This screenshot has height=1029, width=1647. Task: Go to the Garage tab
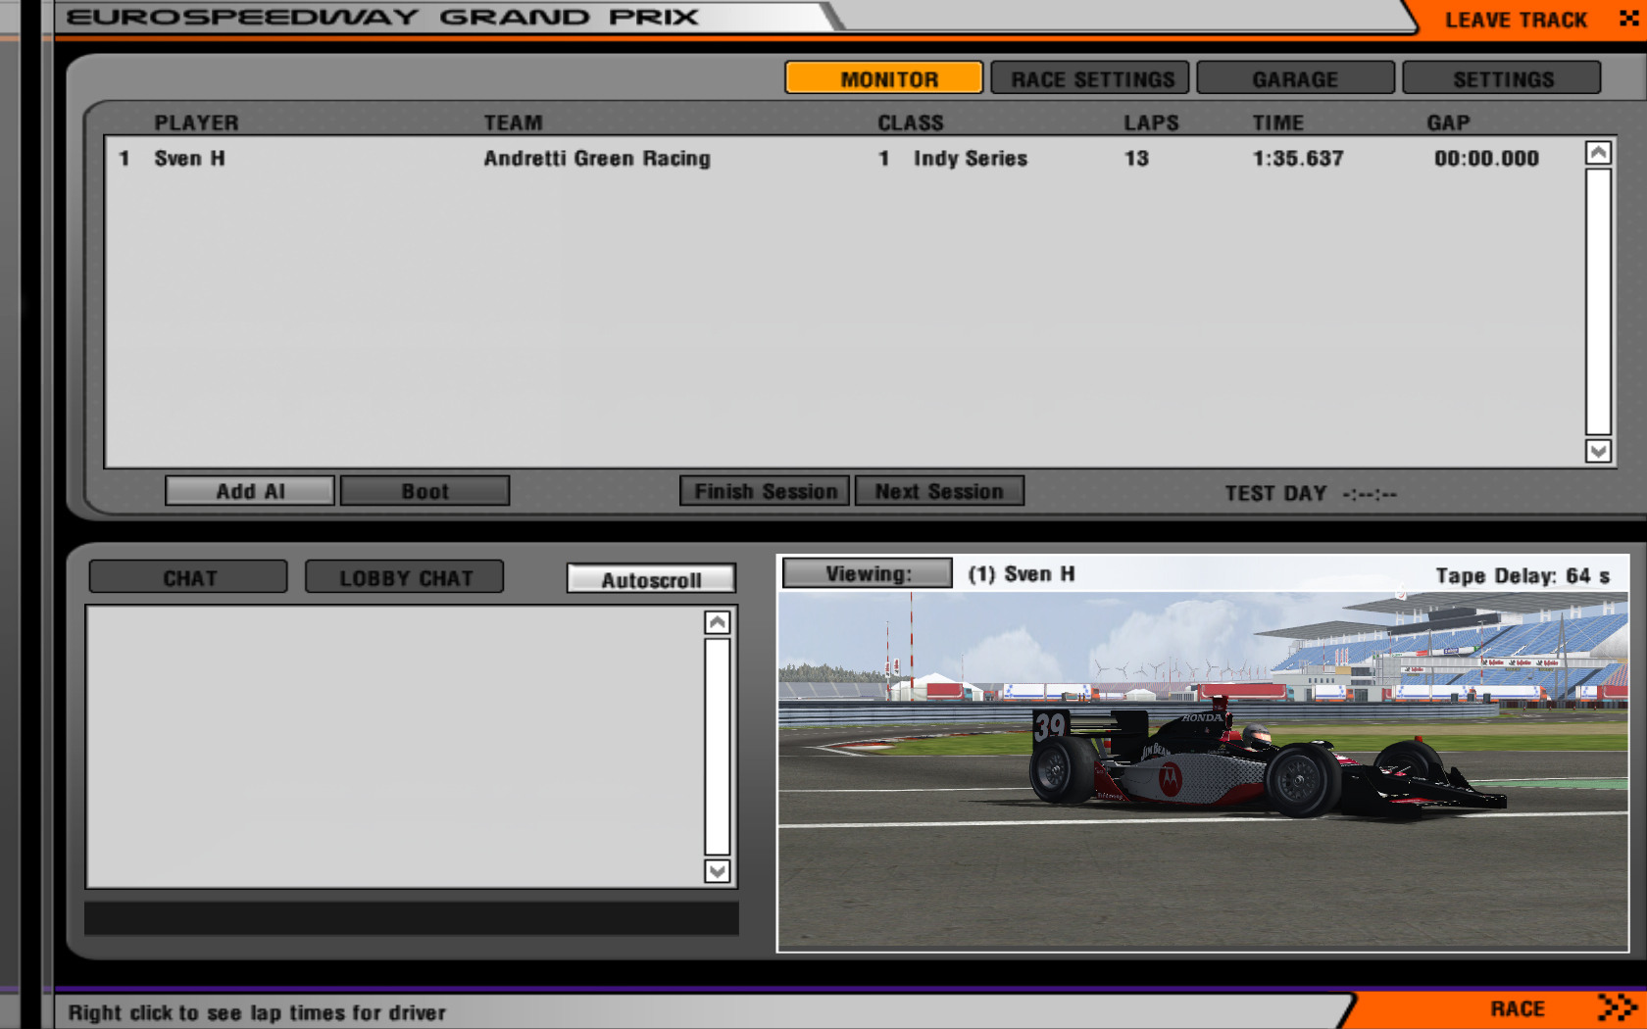tap(1295, 78)
